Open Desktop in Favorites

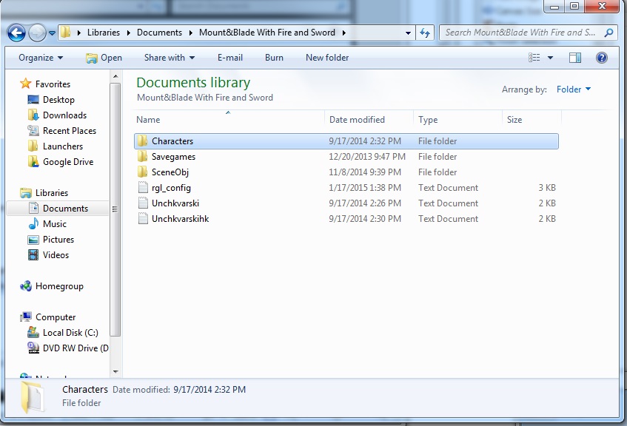click(58, 100)
